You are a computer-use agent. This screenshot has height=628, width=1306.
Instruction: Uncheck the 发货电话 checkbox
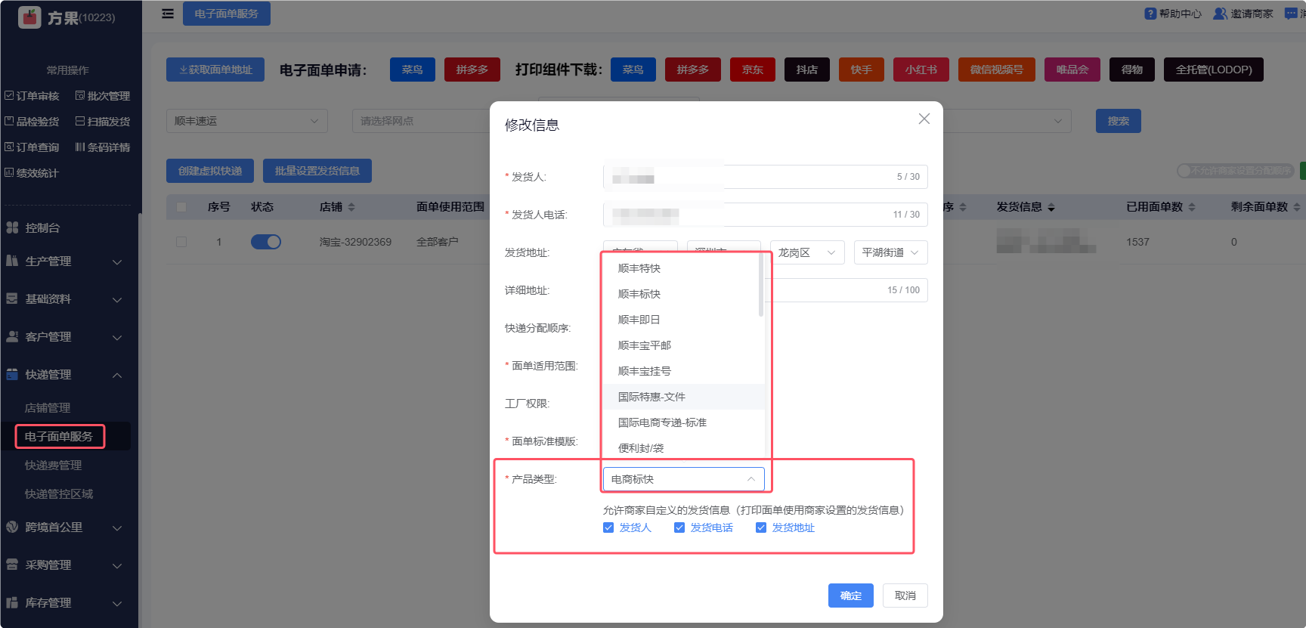[x=679, y=527]
